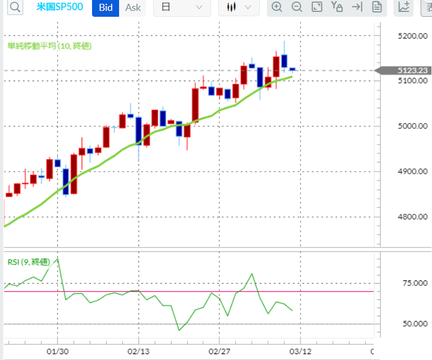Open the 日 timeframe dropdown
The height and width of the screenshot is (360, 432).
click(x=182, y=8)
